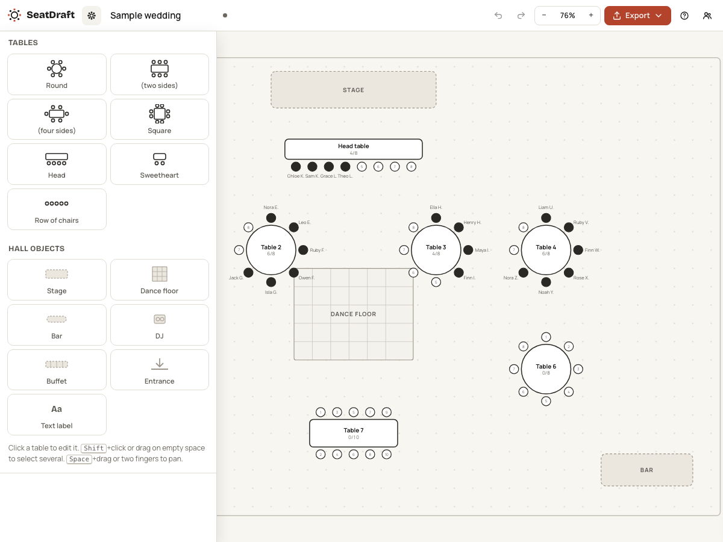
Task: Zoom in with the plus button
Action: coord(591,16)
